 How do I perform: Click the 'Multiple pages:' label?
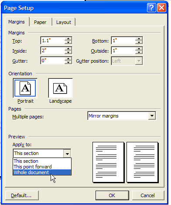tap(28, 117)
